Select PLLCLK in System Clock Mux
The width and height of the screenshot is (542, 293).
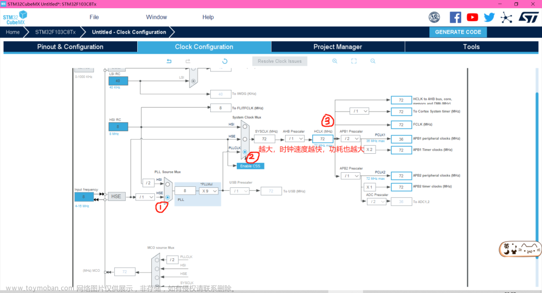[x=245, y=152]
